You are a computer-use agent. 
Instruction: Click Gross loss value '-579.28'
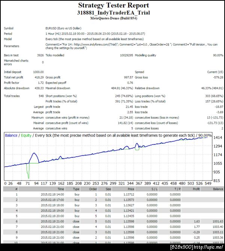[218, 77]
